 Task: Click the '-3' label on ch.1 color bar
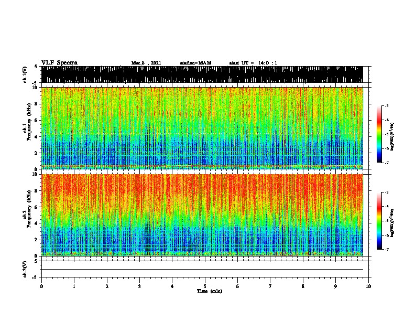point(386,105)
